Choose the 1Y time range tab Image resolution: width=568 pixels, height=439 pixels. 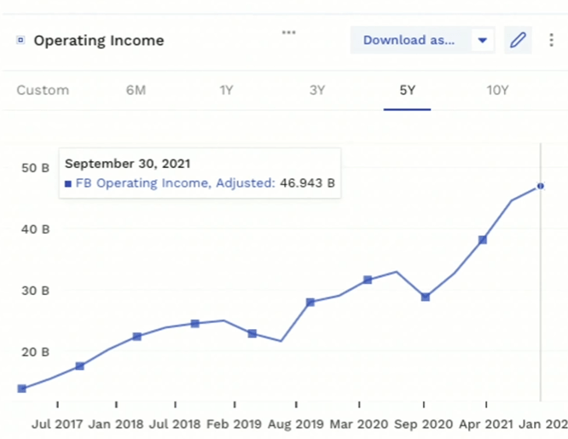pyautogui.click(x=226, y=90)
